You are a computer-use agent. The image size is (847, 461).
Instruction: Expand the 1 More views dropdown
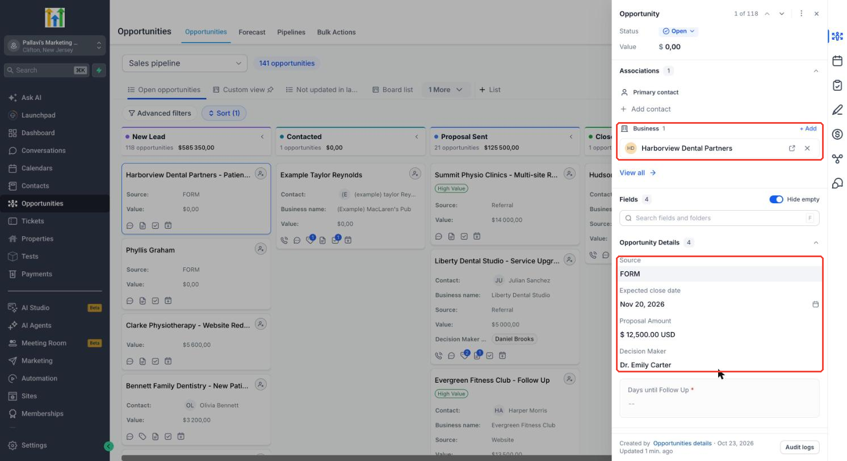pyautogui.click(x=446, y=90)
